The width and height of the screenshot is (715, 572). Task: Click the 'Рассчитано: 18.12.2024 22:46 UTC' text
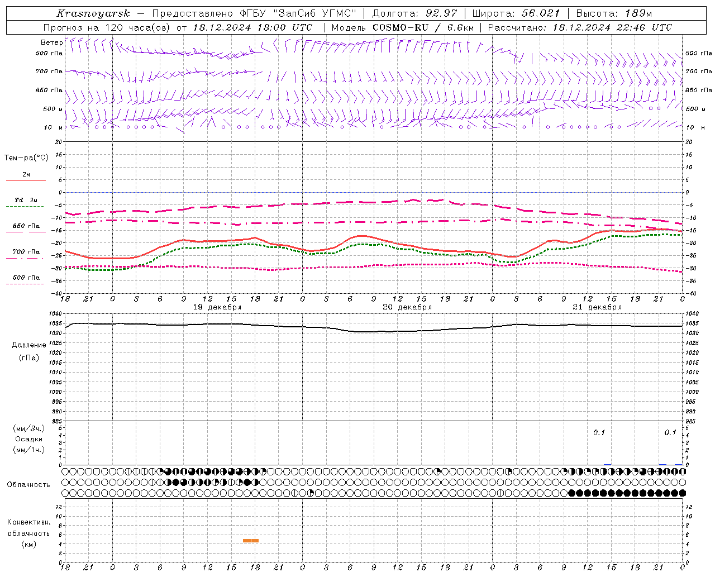(x=580, y=27)
